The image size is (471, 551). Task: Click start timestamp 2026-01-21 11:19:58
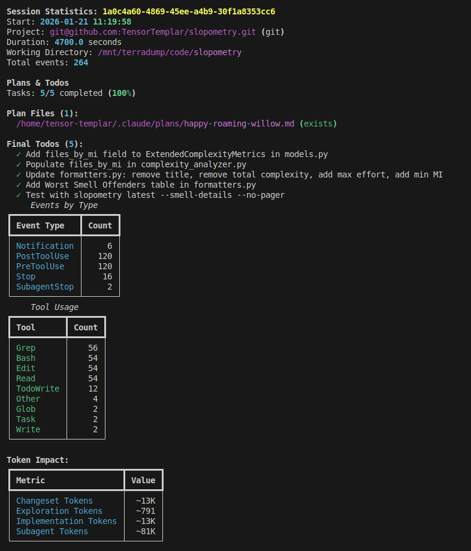point(86,22)
